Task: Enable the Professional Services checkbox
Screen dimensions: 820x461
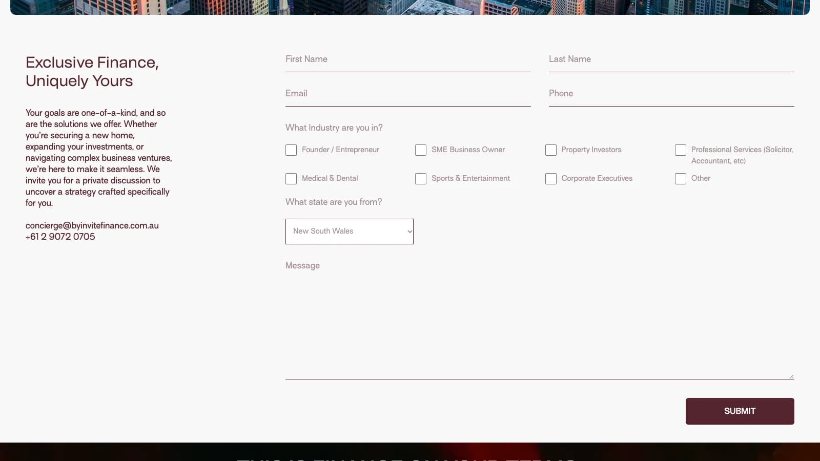Action: point(681,150)
